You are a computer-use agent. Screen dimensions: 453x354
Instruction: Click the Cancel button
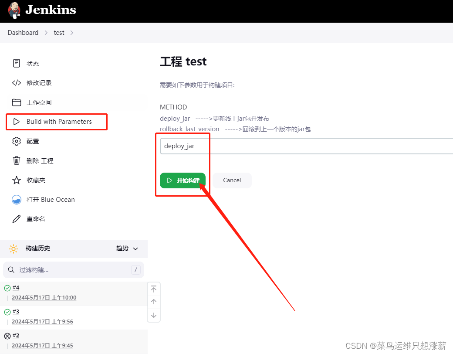point(232,180)
